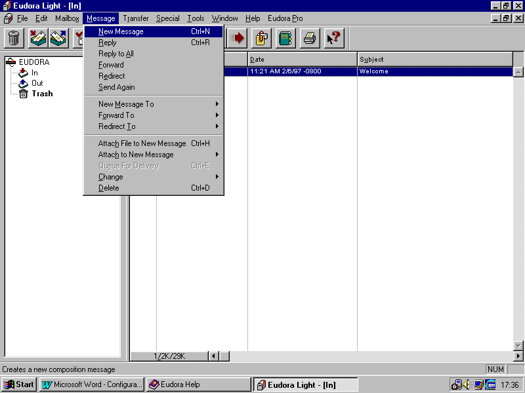Activate the Context Help arrow-question icon

(334, 38)
